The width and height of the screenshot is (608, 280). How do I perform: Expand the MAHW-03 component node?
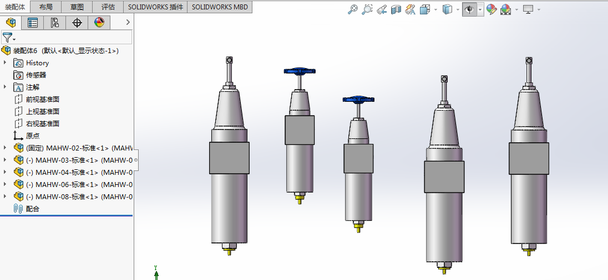click(x=5, y=160)
